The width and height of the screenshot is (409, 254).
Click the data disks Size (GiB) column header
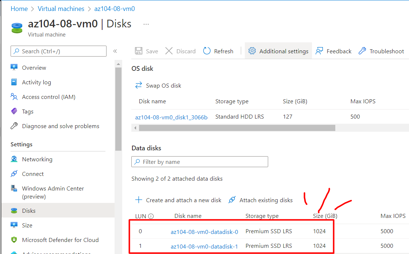pos(325,216)
